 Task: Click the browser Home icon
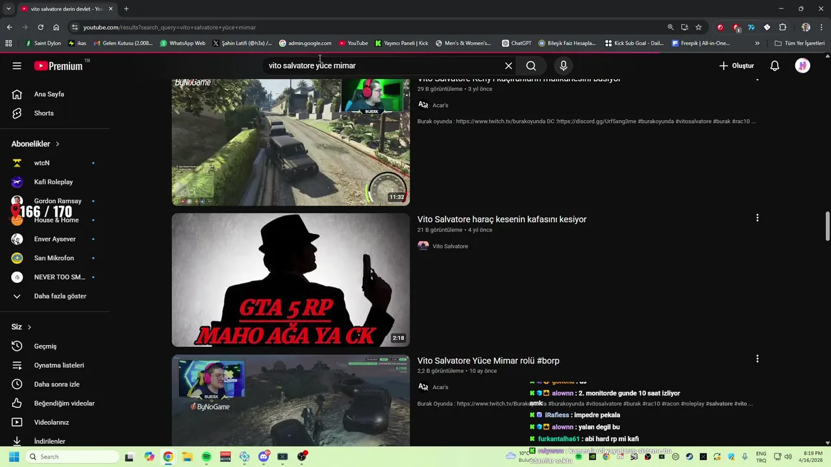click(x=56, y=27)
